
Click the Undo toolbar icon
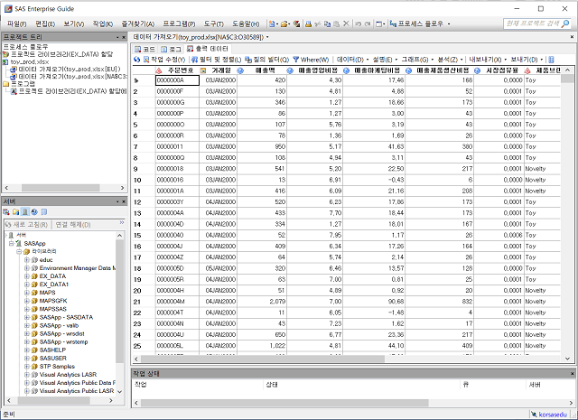(x=358, y=24)
